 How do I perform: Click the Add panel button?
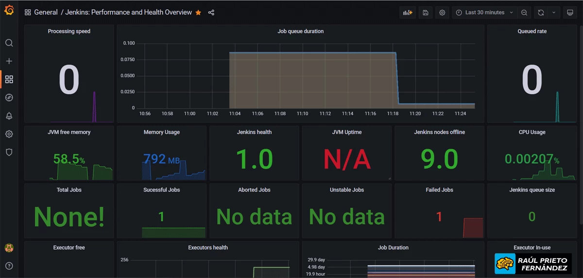[x=408, y=13]
